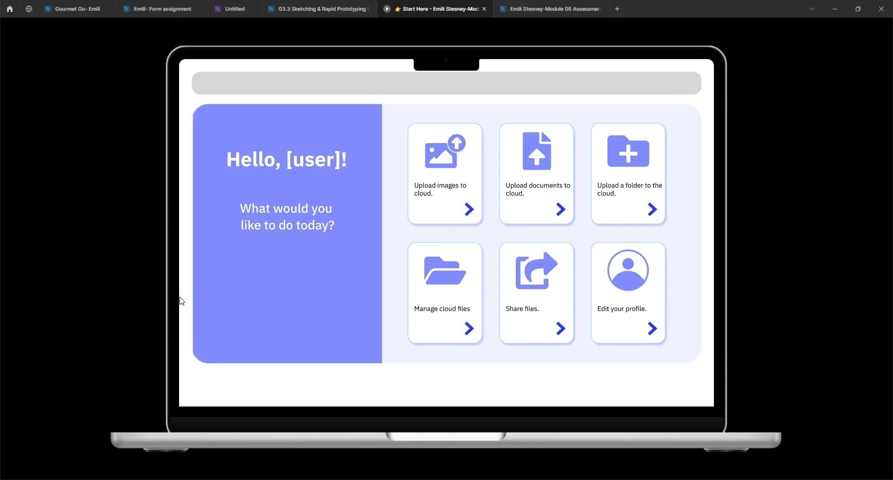
Task: Close the Start Here - Emili Stesney tab
Action: (x=485, y=8)
